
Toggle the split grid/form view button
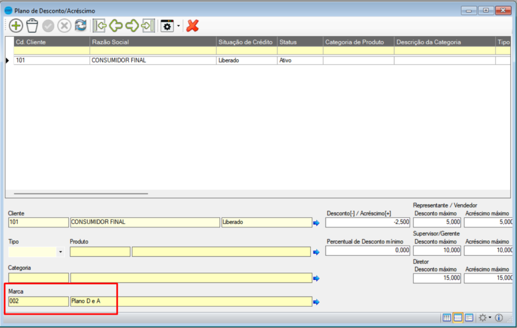(458, 317)
